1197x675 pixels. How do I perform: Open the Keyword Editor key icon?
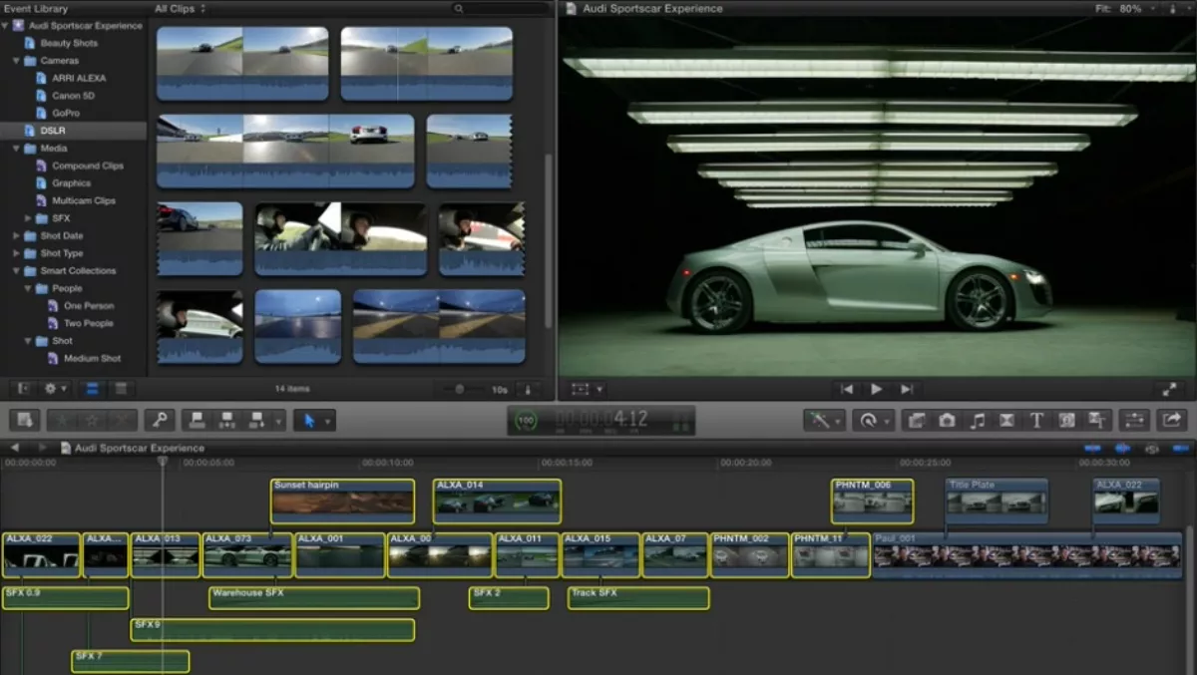point(160,420)
